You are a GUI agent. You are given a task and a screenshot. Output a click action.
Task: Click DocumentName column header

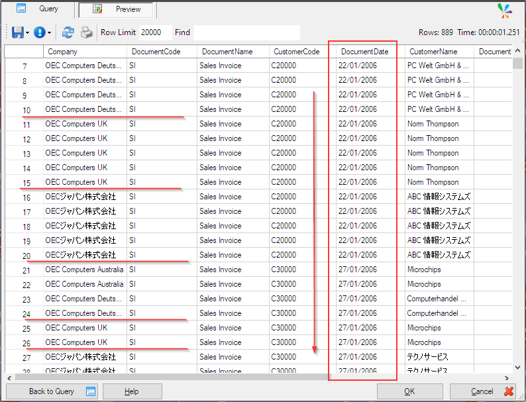point(233,52)
